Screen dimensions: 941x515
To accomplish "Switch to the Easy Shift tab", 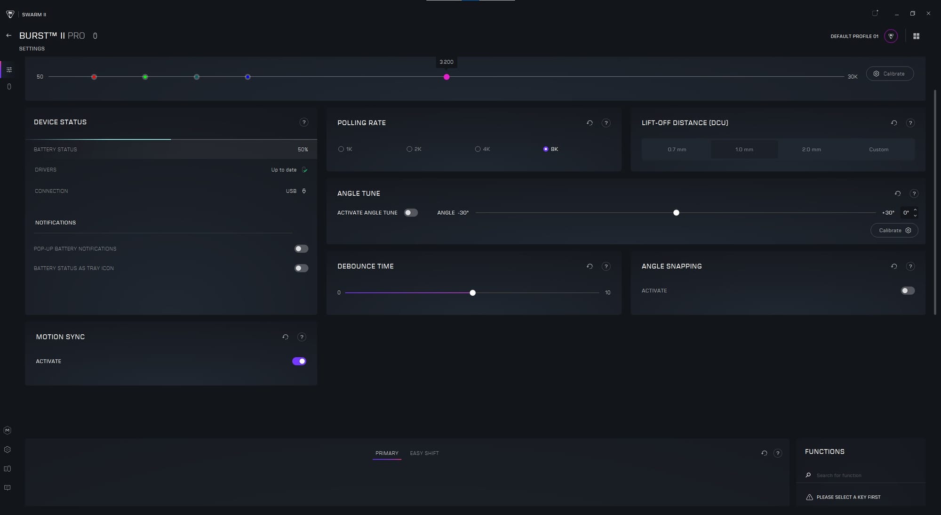I will [424, 453].
